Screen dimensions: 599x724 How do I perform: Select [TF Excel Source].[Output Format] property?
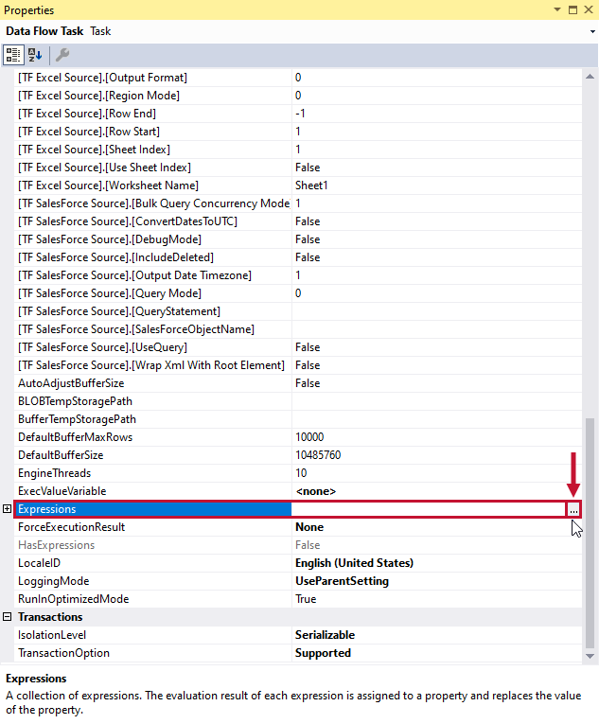102,77
